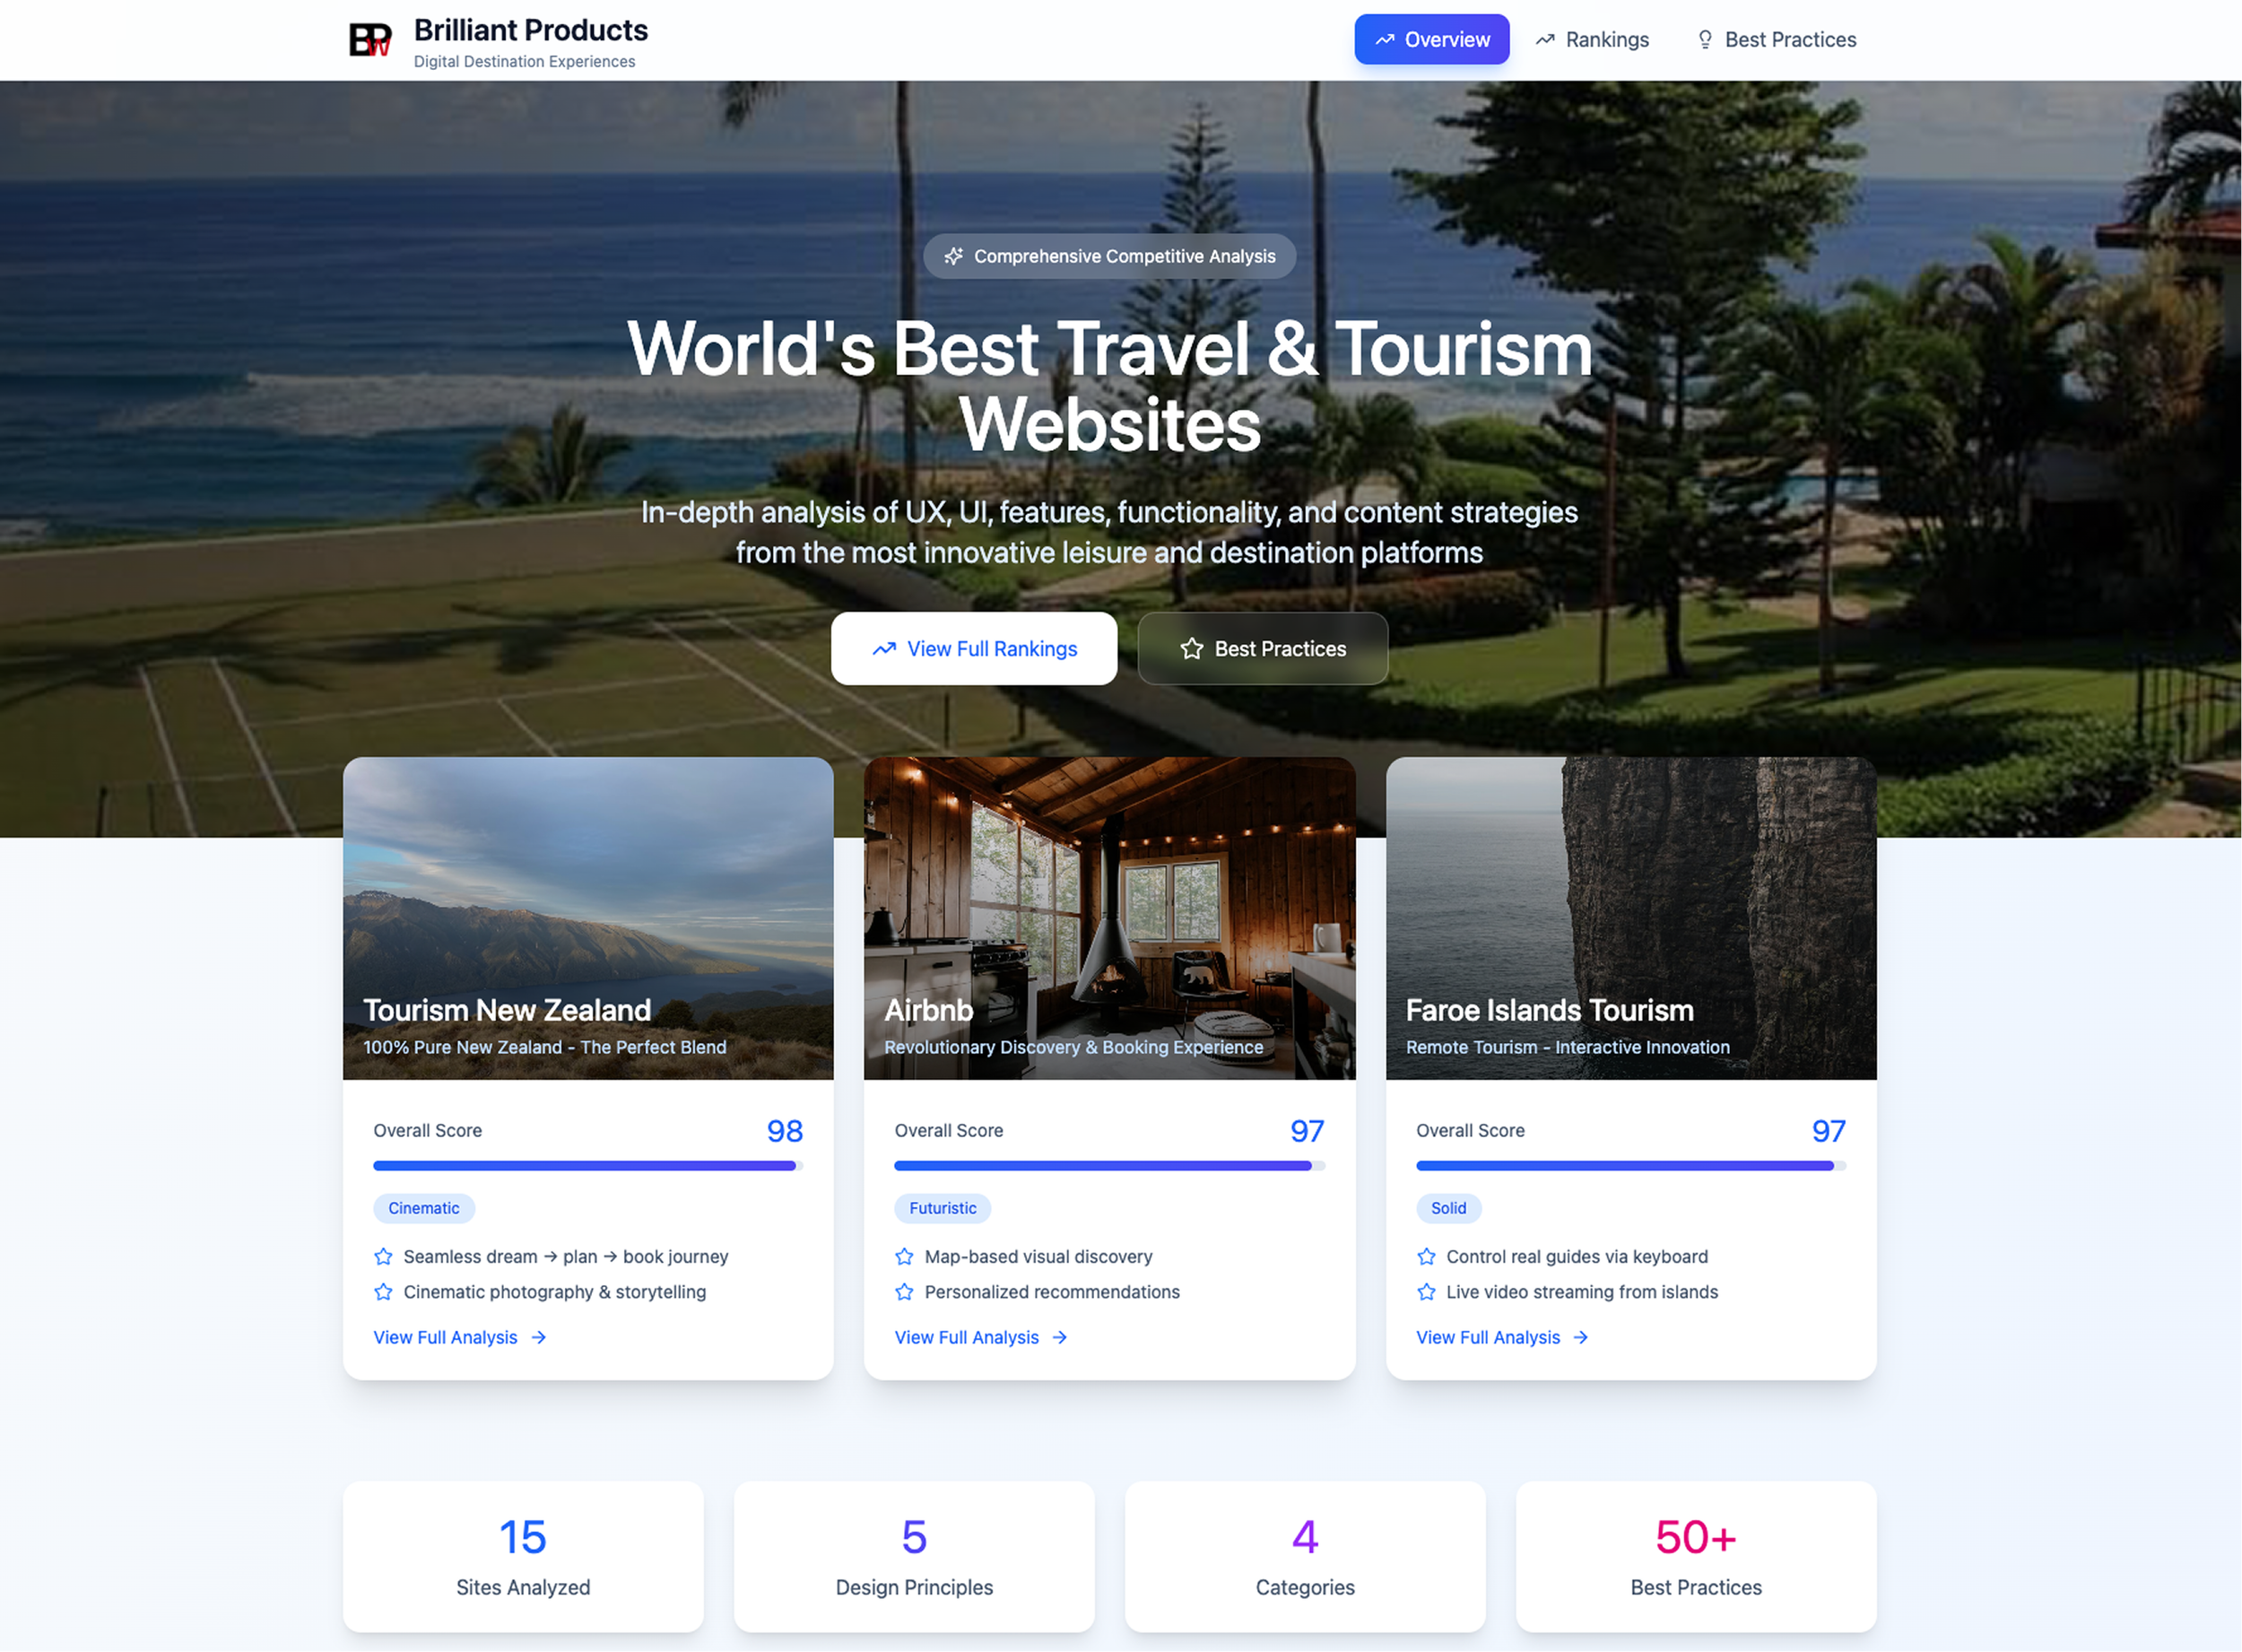Click the Tourism New Zealand score progress bar
Screen dimensions: 2242x1652
pyautogui.click(x=587, y=1165)
